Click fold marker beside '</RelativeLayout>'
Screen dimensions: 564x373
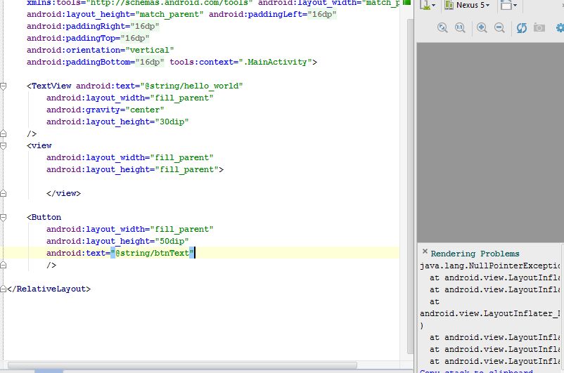pos(3,289)
